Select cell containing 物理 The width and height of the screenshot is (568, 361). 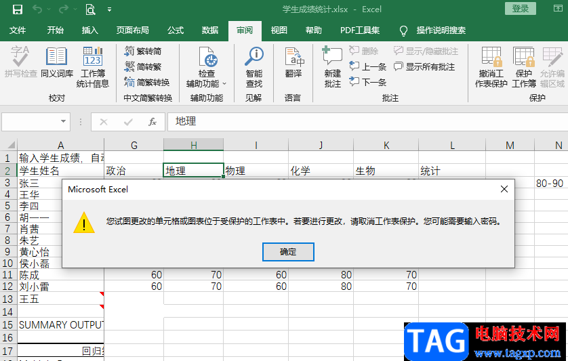[x=256, y=171]
